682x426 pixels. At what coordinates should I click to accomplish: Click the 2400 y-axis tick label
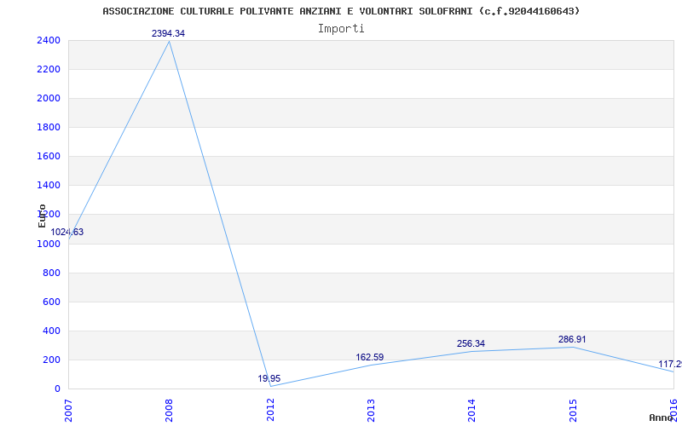[x=49, y=40]
